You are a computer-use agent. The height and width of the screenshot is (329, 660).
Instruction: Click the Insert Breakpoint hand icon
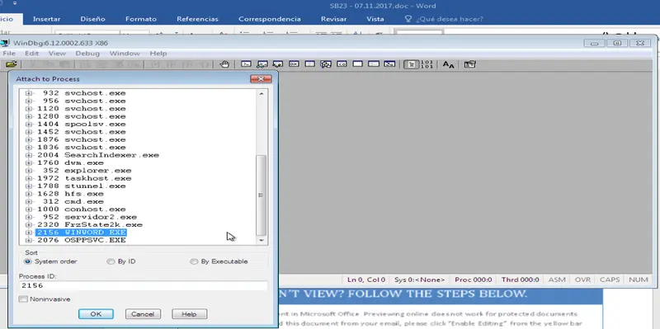[224, 64]
